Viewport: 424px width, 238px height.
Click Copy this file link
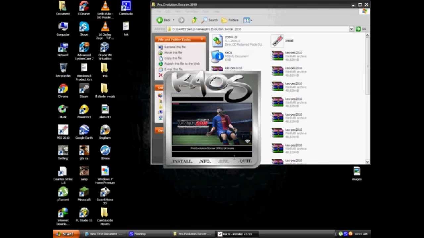pyautogui.click(x=173, y=58)
